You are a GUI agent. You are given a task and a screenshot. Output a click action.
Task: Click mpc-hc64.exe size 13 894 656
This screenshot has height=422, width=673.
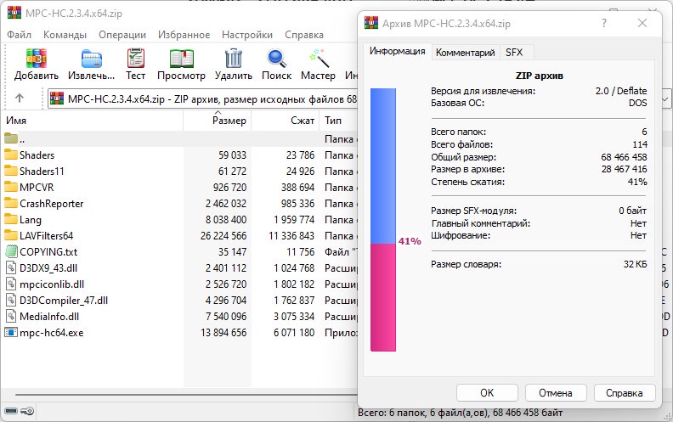tap(223, 333)
